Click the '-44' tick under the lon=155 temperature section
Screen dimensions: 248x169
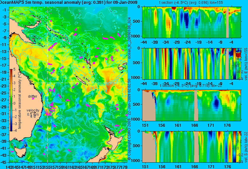(144, 42)
